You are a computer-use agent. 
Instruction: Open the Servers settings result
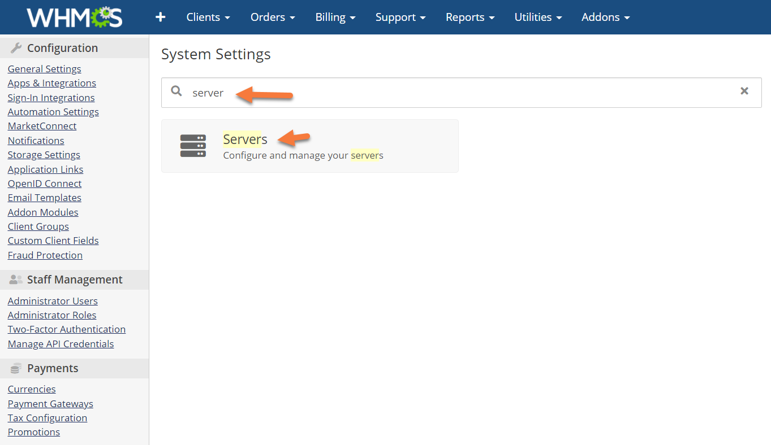click(x=245, y=139)
